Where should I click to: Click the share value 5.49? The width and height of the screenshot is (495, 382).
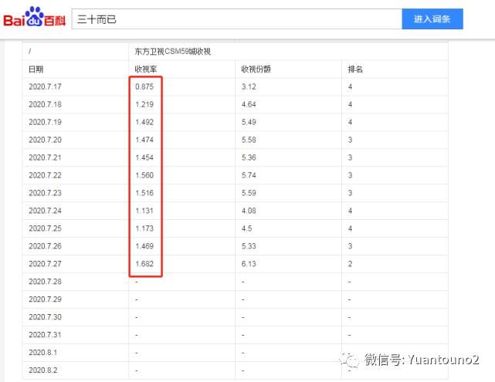(x=249, y=122)
